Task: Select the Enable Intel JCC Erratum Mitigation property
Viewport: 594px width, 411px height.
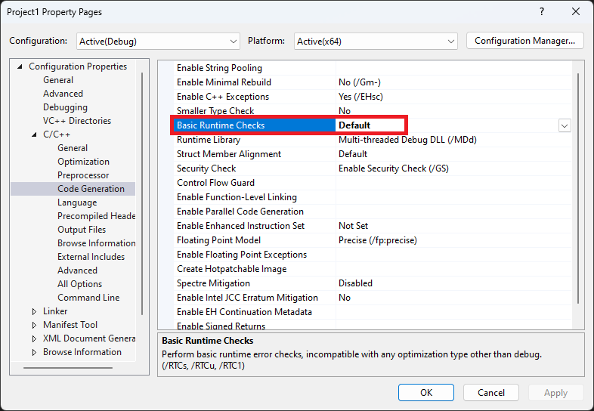Action: 247,298
